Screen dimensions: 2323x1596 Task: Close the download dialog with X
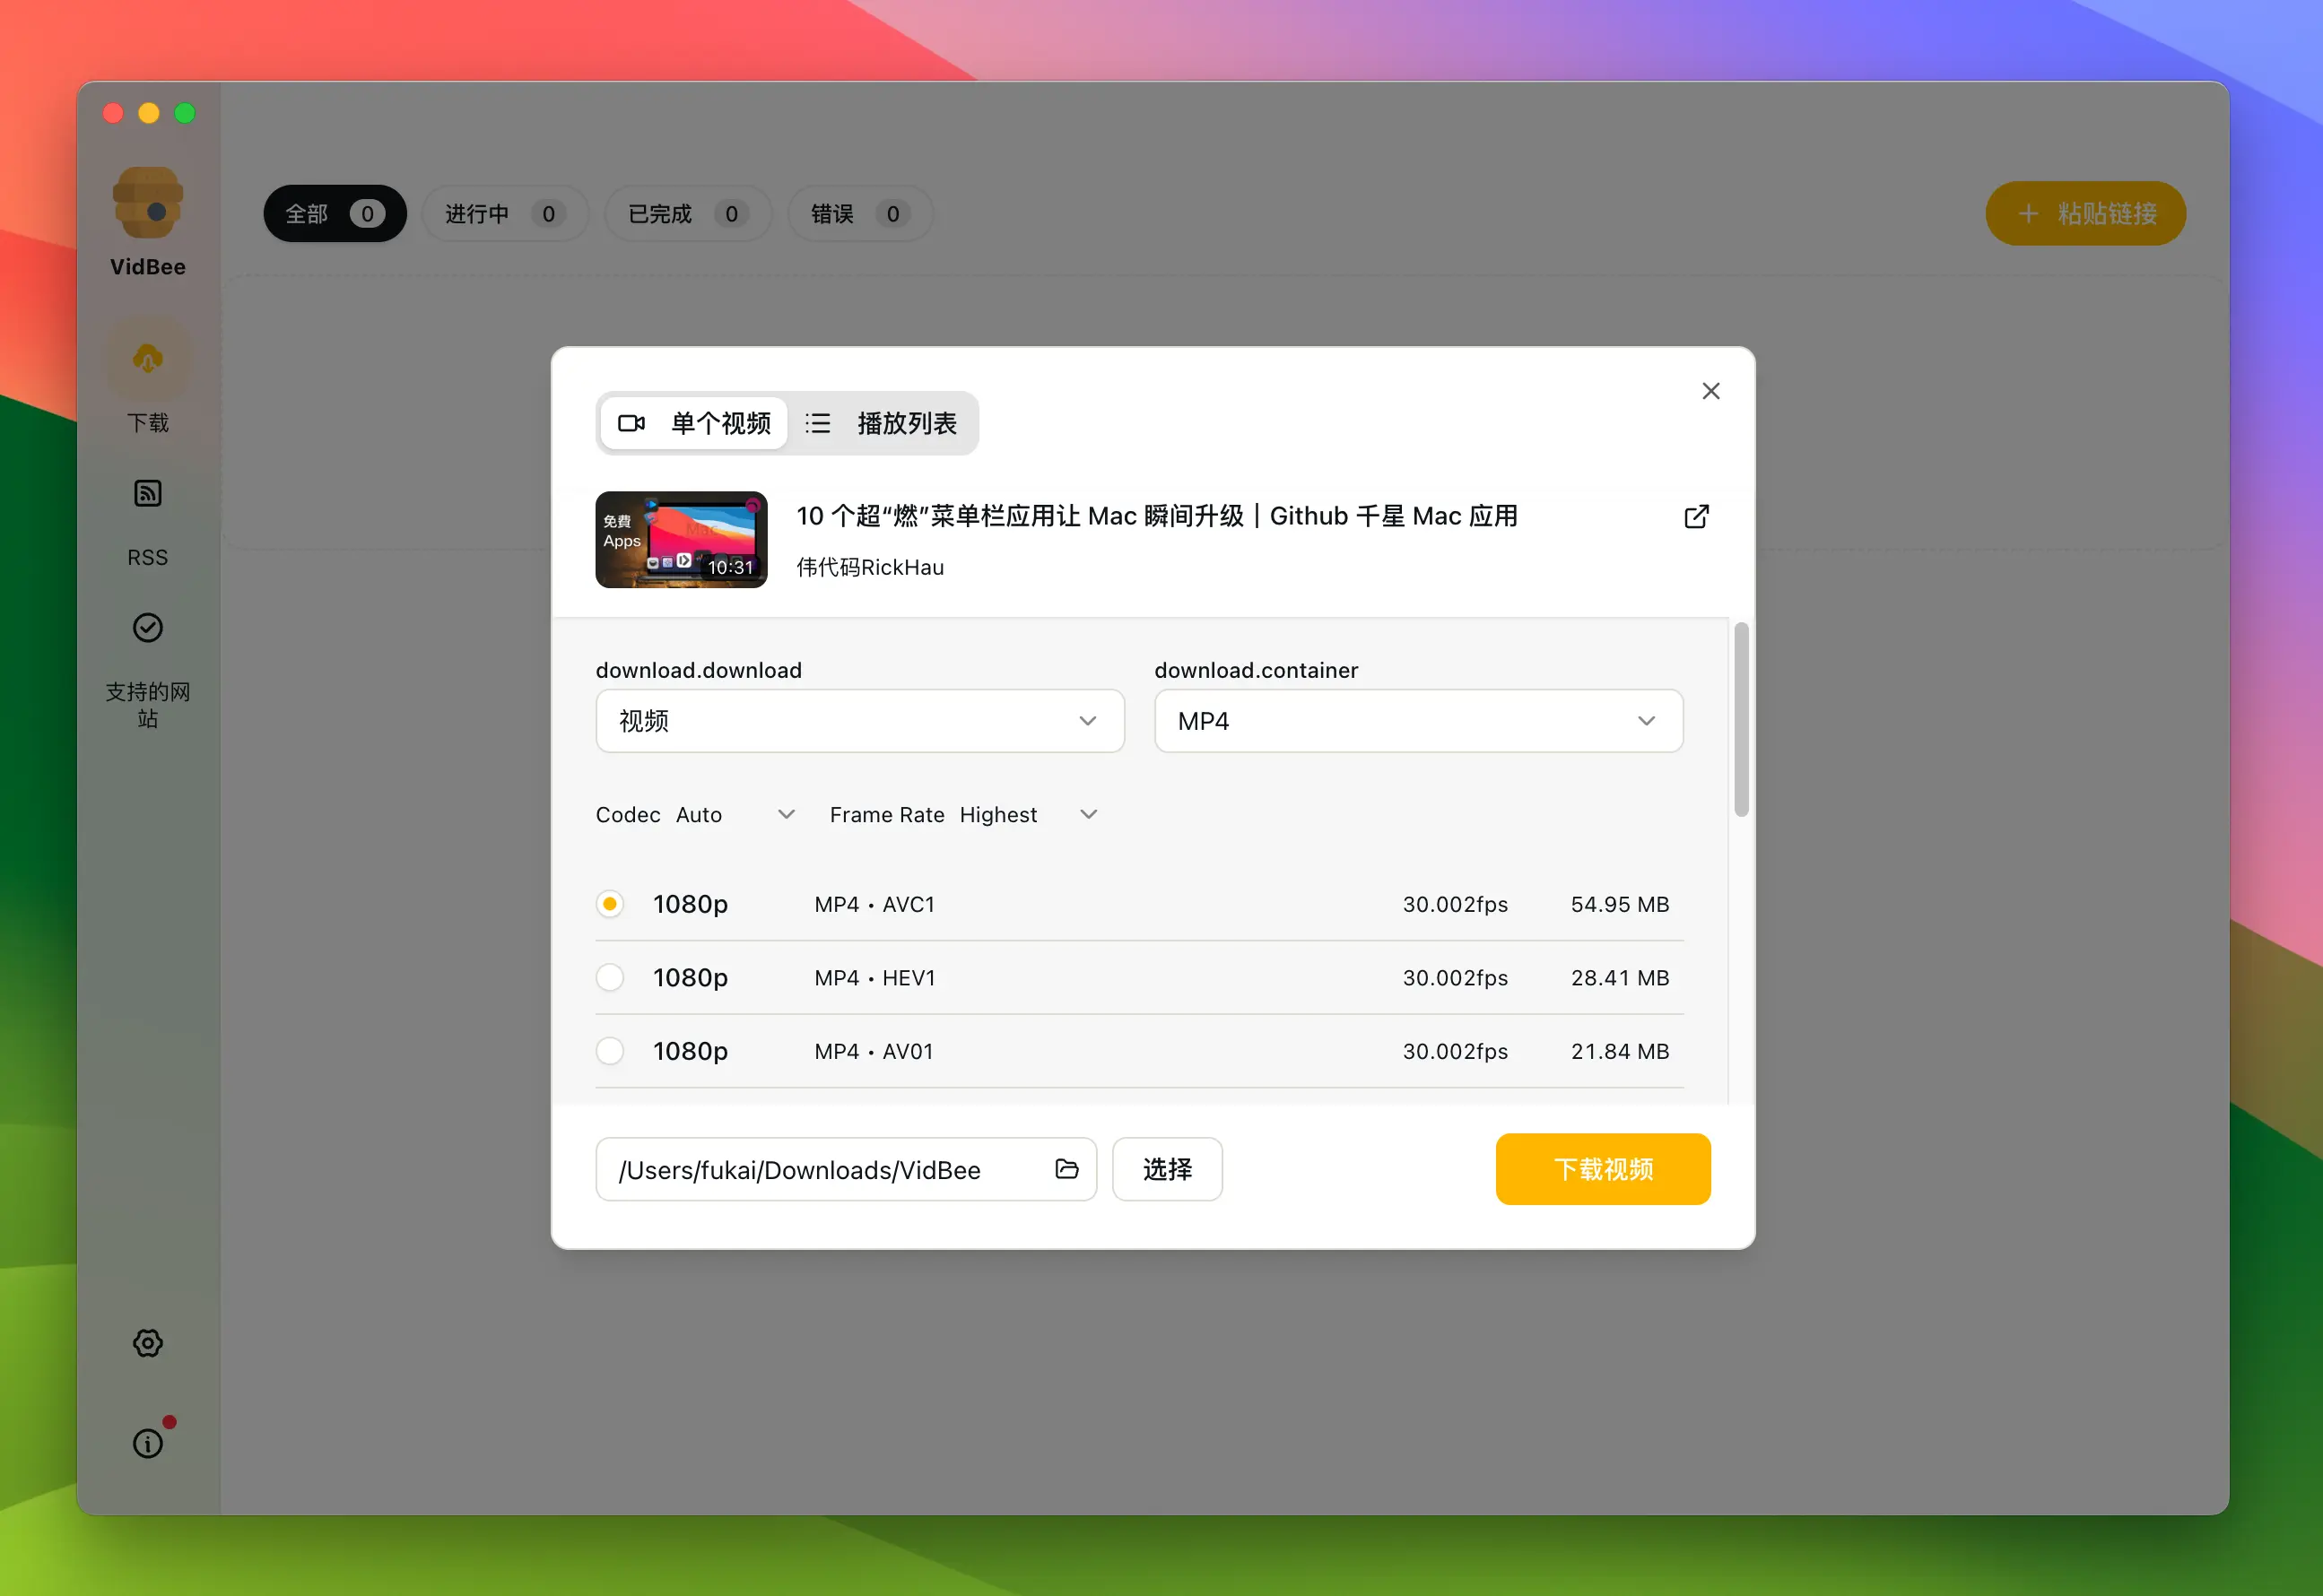[x=1710, y=391]
